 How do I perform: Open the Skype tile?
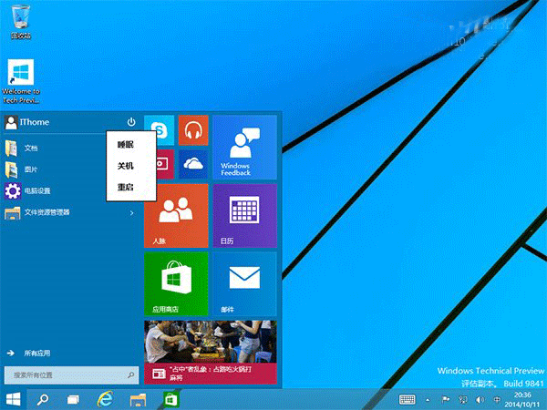click(159, 130)
